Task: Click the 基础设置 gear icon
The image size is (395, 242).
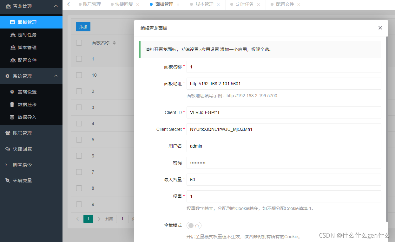Action: tap(12, 92)
